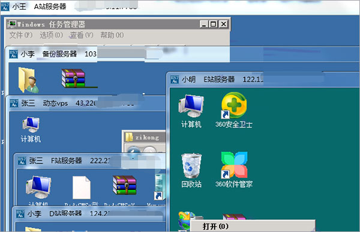Click the 360安全卫士 label text
The image size is (360, 232).
[234, 124]
